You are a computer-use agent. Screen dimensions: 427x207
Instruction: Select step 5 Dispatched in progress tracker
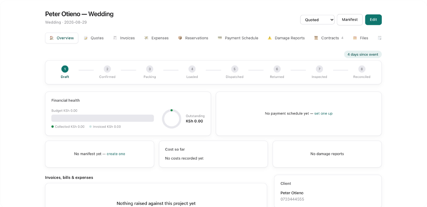tap(234, 72)
